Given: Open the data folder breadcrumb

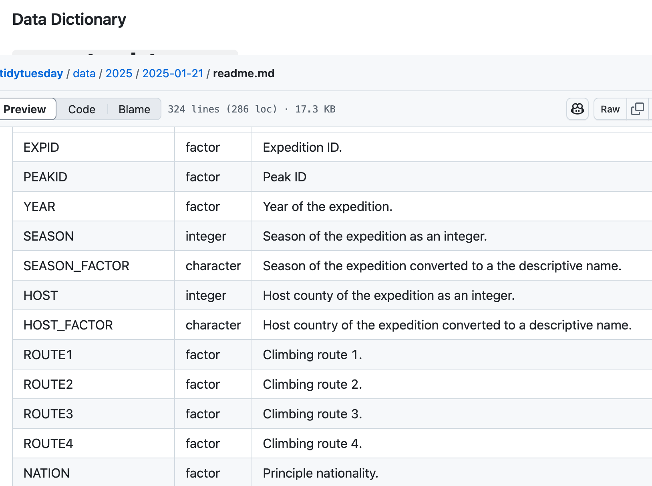Looking at the screenshot, I should [x=84, y=74].
